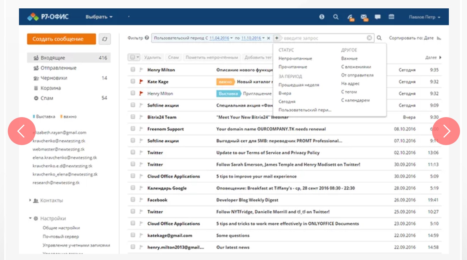Open mail envelope icon with unread badge
This screenshot has width=467, height=260.
click(x=364, y=17)
